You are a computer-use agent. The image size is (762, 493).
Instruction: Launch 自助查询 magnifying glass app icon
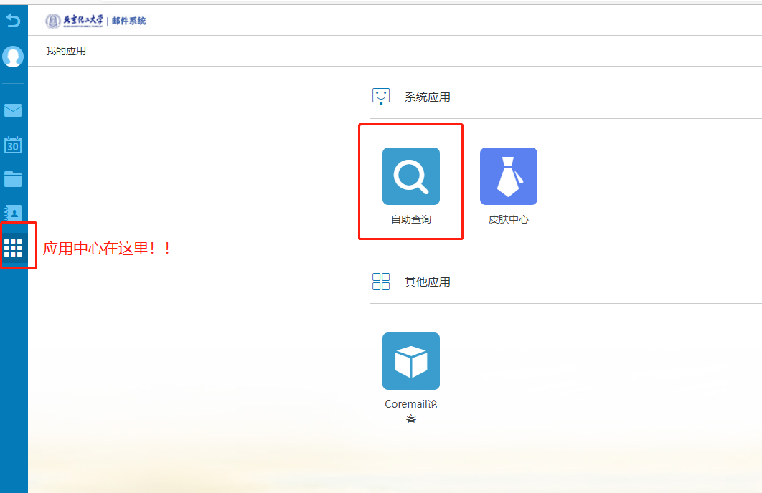click(410, 176)
